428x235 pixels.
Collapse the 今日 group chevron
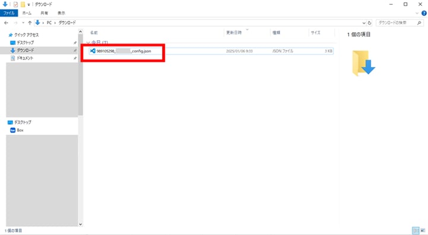(x=88, y=43)
